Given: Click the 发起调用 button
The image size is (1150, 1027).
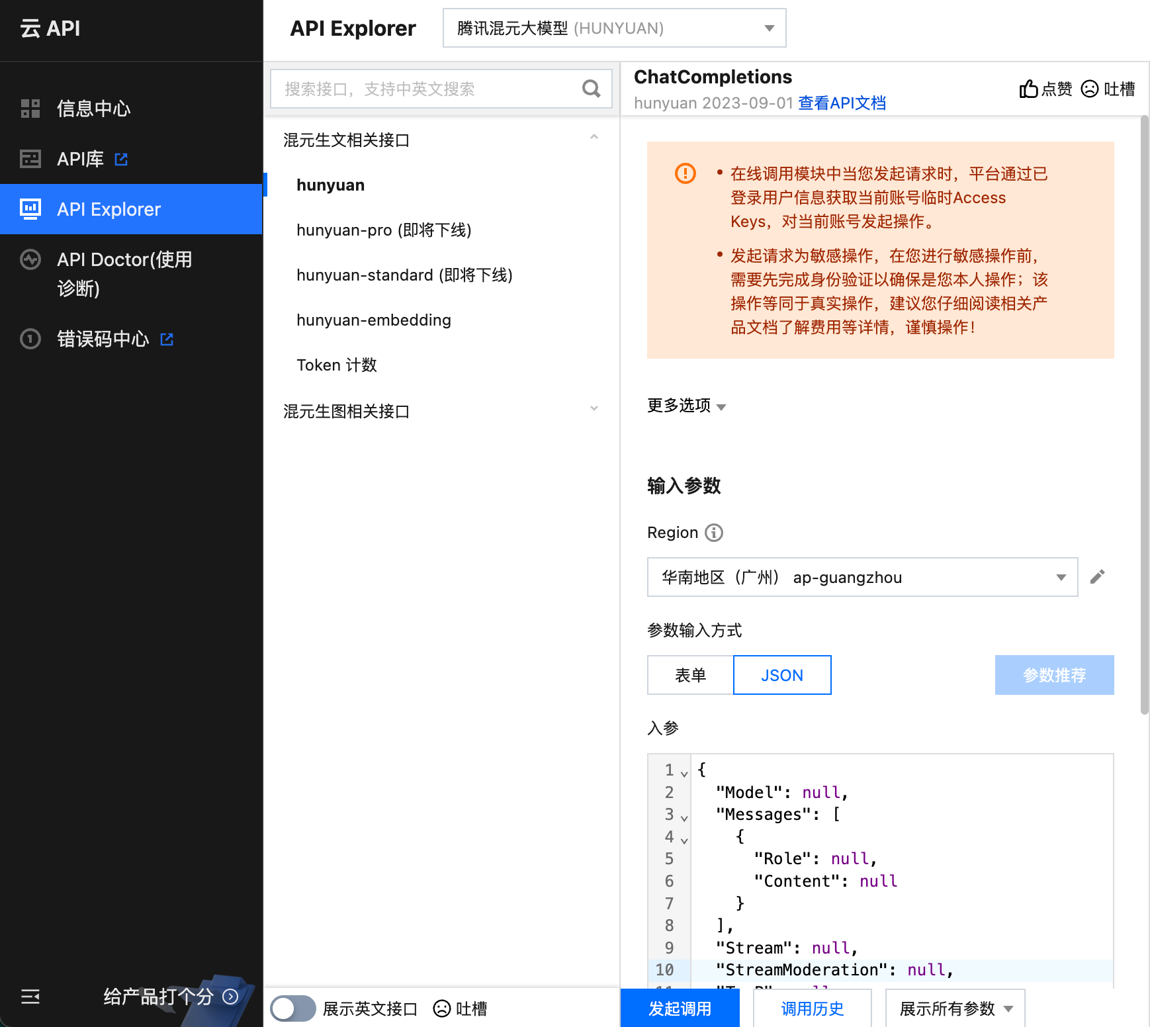Looking at the screenshot, I should tap(680, 1008).
